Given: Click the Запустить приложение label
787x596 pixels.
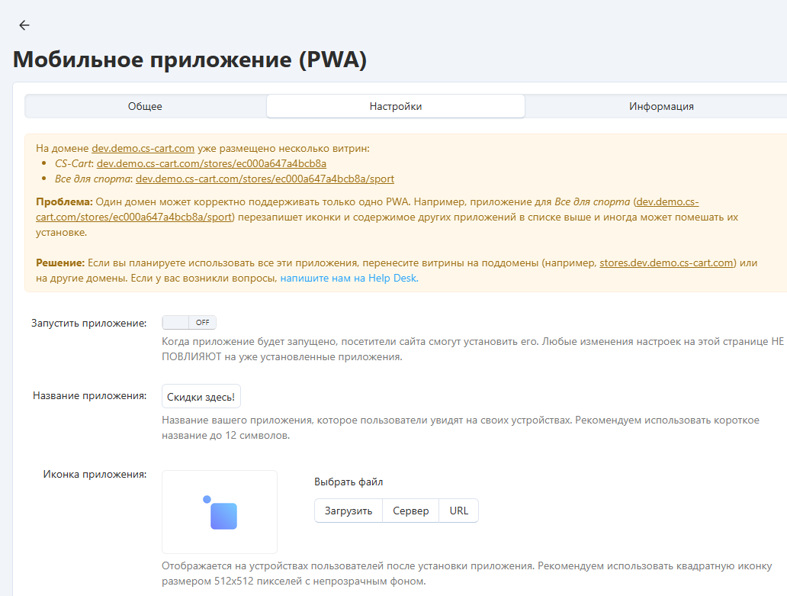Looking at the screenshot, I should 88,323.
